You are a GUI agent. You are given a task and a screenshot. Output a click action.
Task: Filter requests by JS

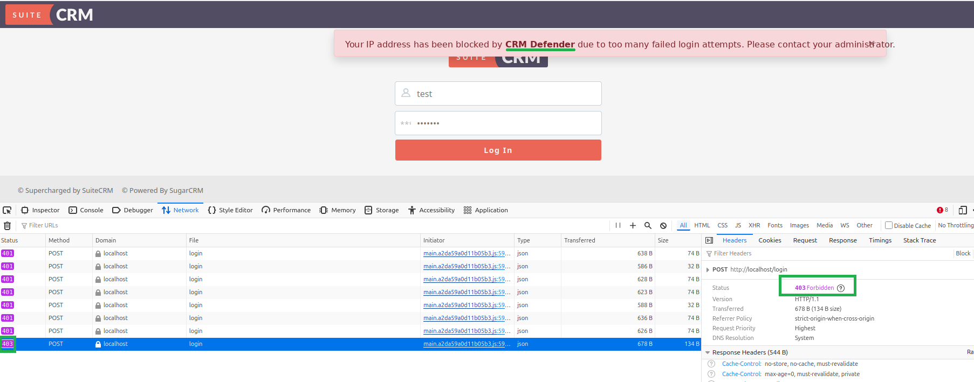(738, 225)
